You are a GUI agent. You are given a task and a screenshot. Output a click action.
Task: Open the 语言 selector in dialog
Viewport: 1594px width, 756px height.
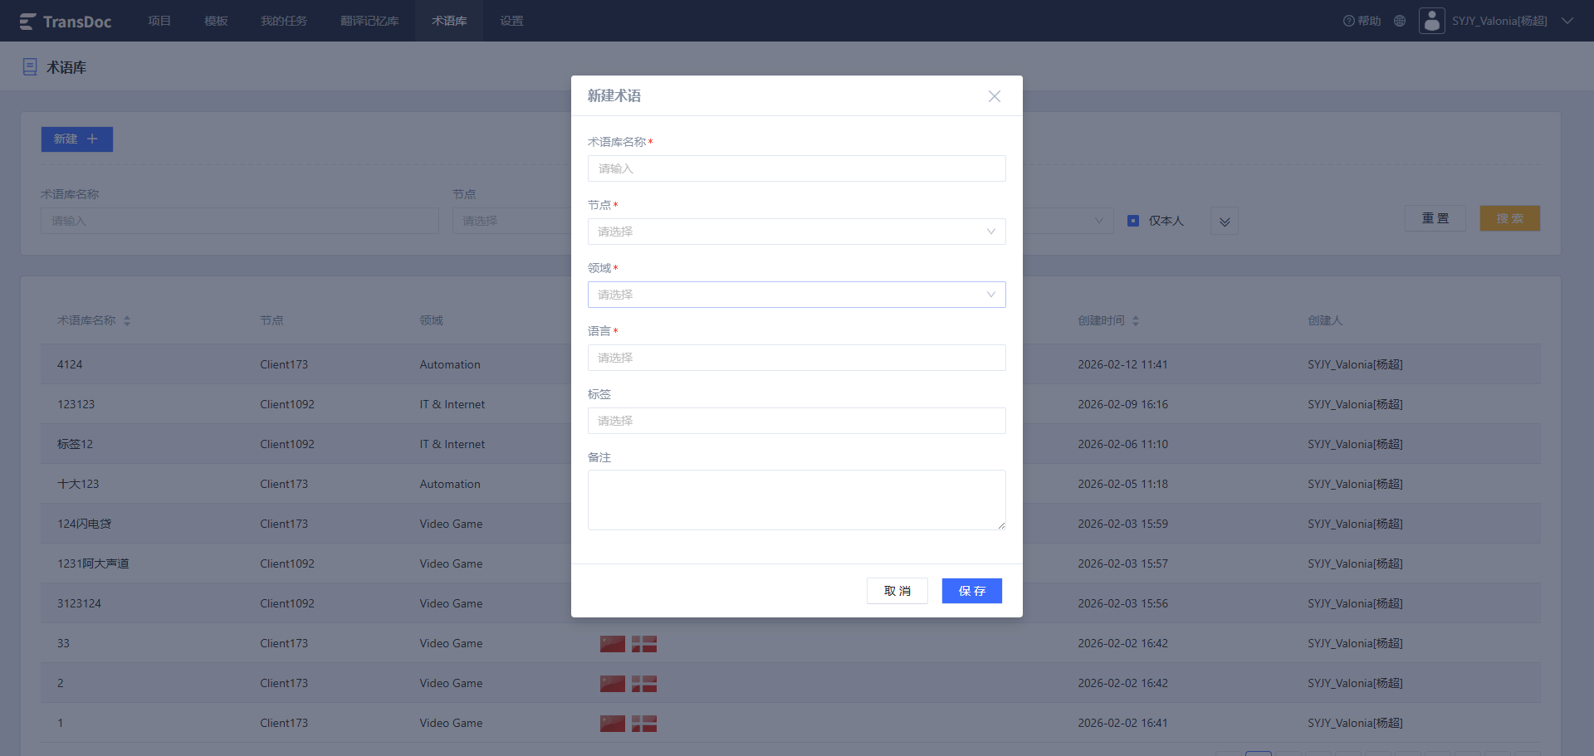click(796, 358)
